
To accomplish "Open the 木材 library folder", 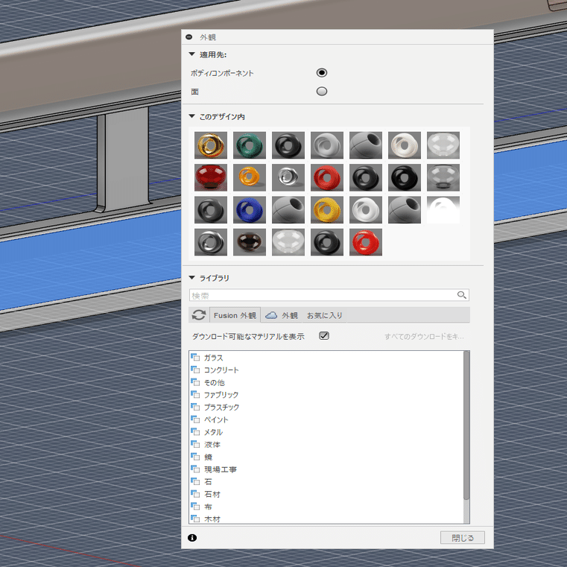I will pyautogui.click(x=206, y=519).
